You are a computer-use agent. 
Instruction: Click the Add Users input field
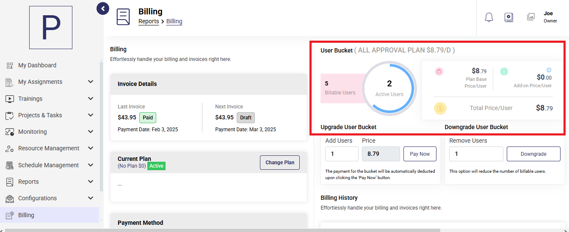[342, 154]
